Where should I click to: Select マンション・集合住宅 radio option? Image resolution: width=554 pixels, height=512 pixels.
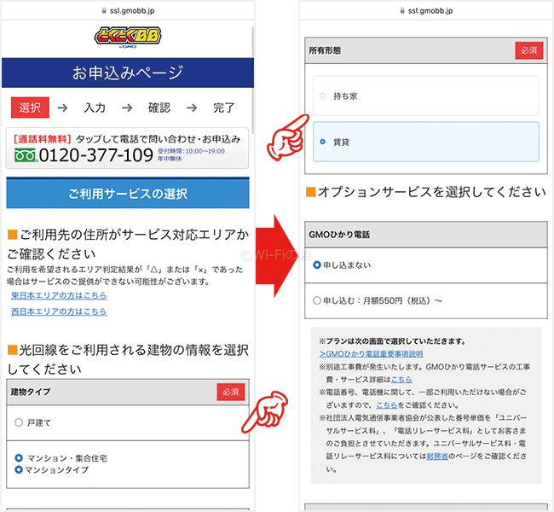tap(19, 458)
